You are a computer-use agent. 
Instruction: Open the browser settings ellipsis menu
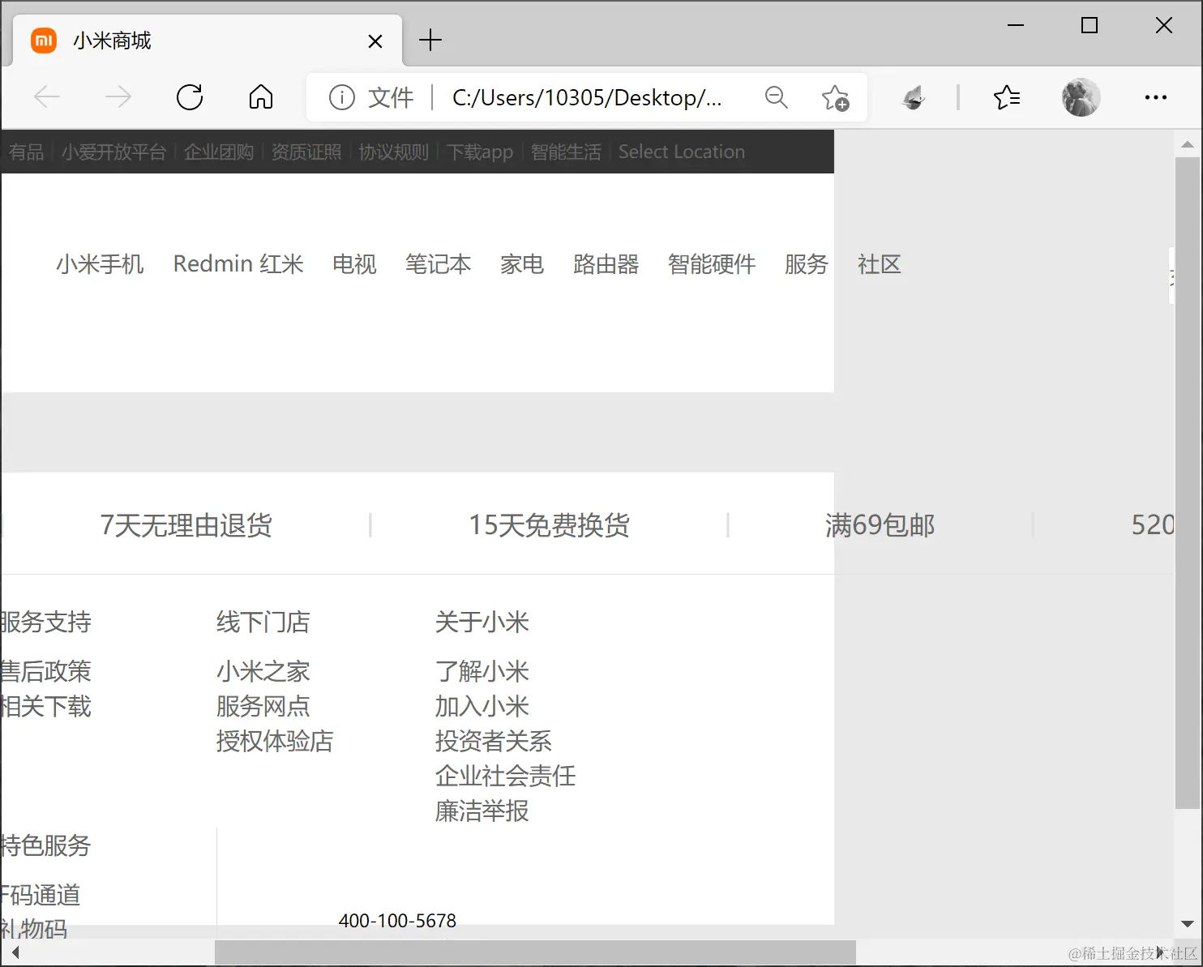(x=1155, y=97)
